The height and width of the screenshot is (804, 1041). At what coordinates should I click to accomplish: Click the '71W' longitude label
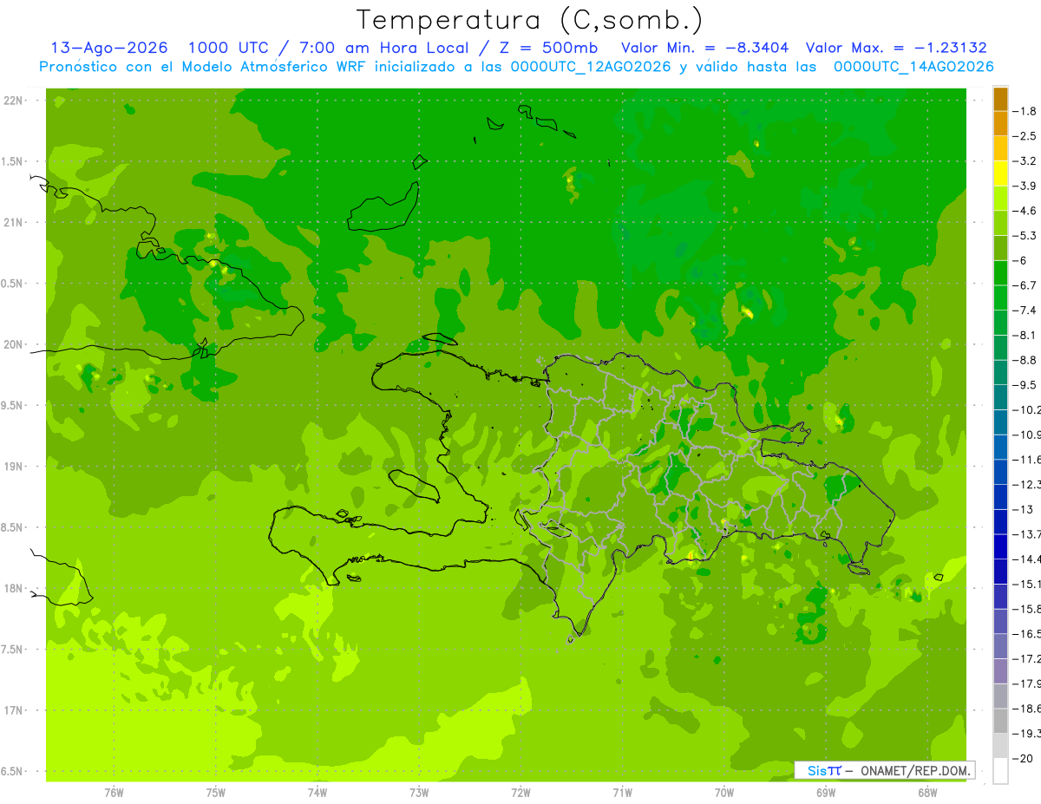click(622, 793)
